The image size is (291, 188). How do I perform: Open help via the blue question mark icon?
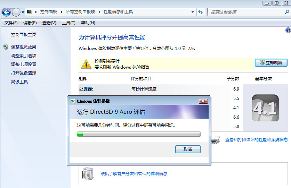pyautogui.click(x=288, y=31)
